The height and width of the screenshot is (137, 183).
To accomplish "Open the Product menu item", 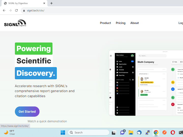I will [x=105, y=23].
